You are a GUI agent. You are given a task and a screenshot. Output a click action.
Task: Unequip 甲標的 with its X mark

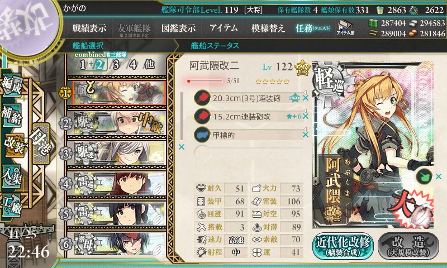click(x=306, y=135)
